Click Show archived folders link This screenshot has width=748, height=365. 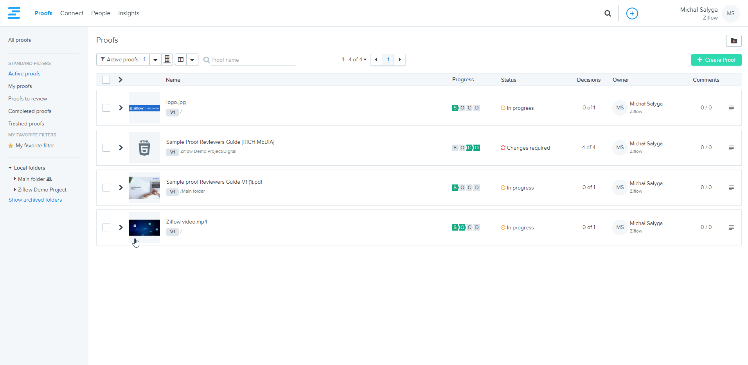click(35, 200)
